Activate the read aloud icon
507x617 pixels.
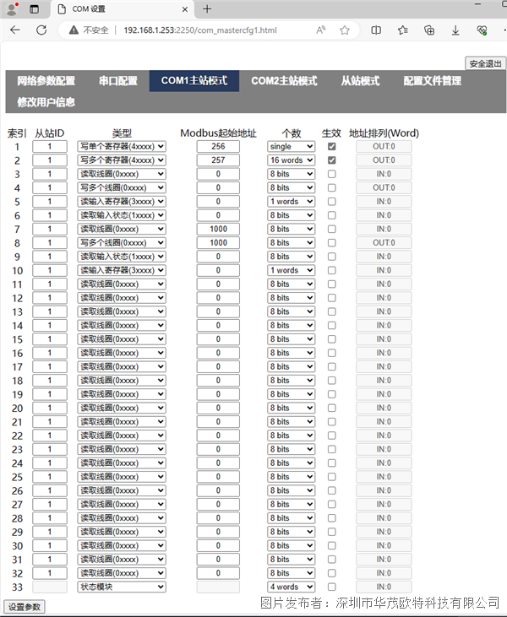click(321, 30)
